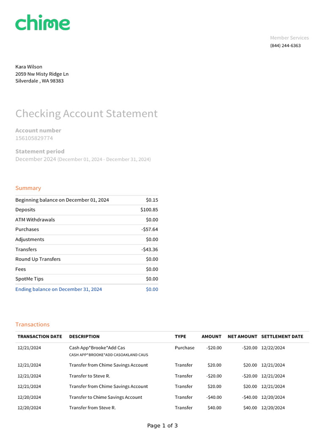This screenshot has height=433, width=325.
Task: Select Checking Account Statement heading
Action: point(86,114)
